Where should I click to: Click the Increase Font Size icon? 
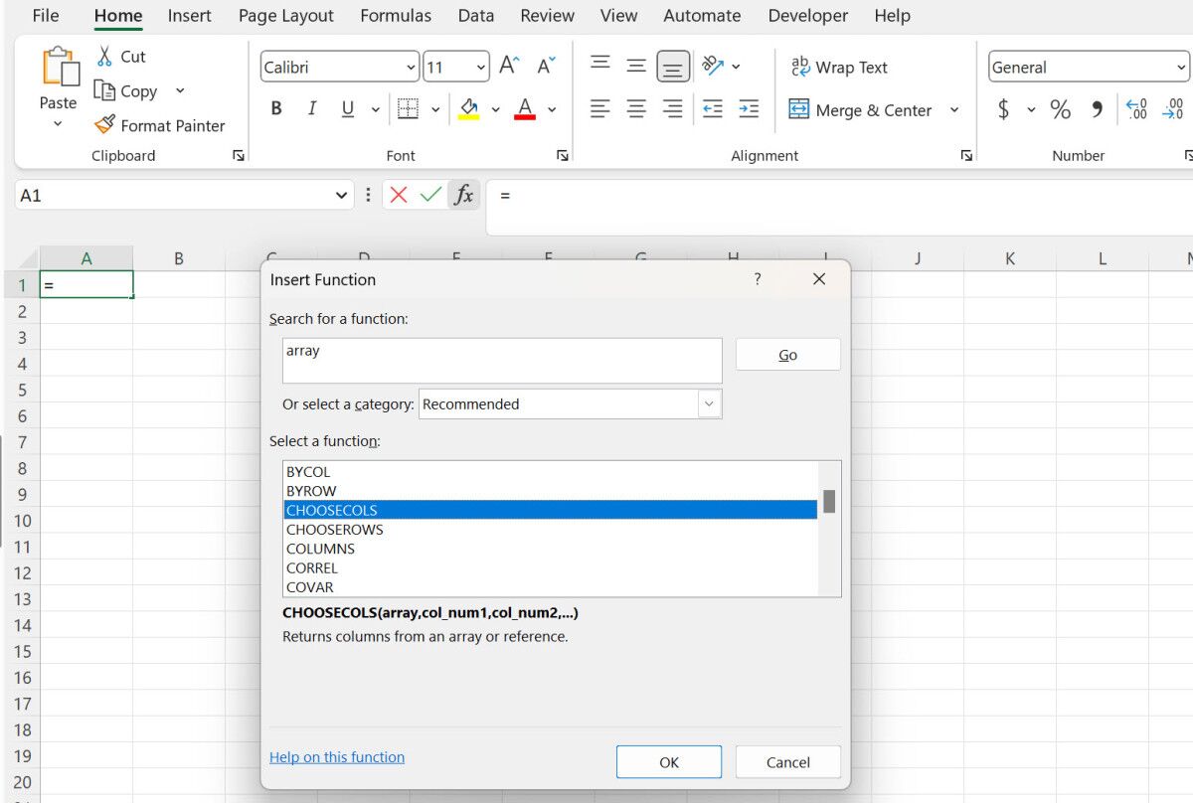[x=509, y=67]
